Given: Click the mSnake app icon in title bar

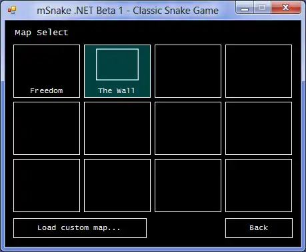Looking at the screenshot, I should pos(12,10).
